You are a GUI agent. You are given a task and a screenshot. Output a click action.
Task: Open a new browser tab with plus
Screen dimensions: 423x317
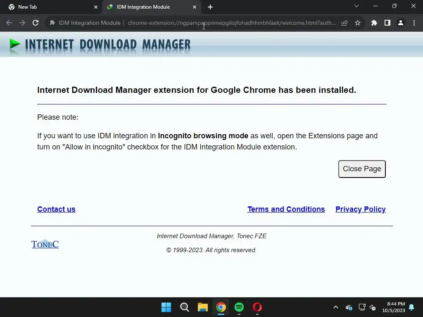(210, 7)
